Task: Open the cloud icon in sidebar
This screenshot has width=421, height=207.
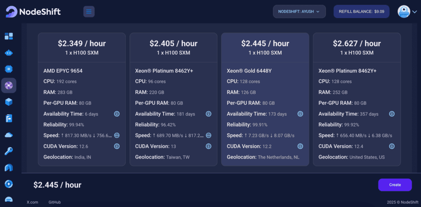Action: click(x=9, y=135)
